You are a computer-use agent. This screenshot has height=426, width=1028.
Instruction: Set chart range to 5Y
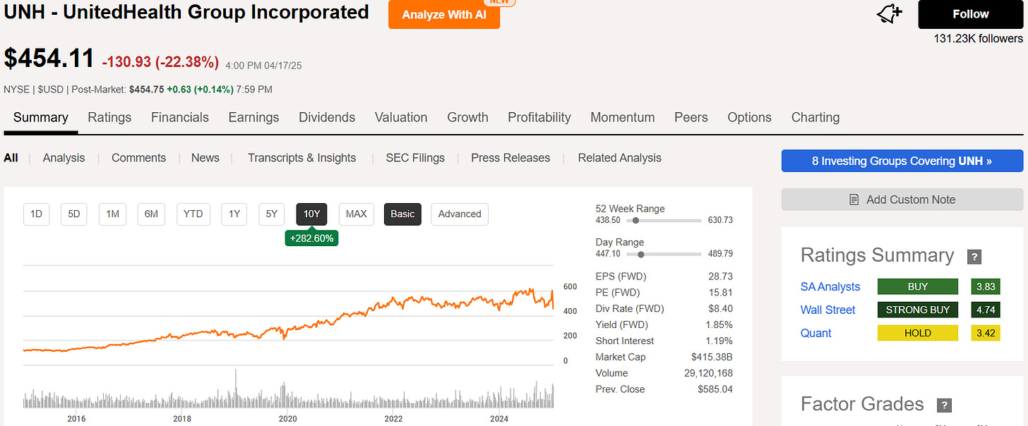click(272, 214)
